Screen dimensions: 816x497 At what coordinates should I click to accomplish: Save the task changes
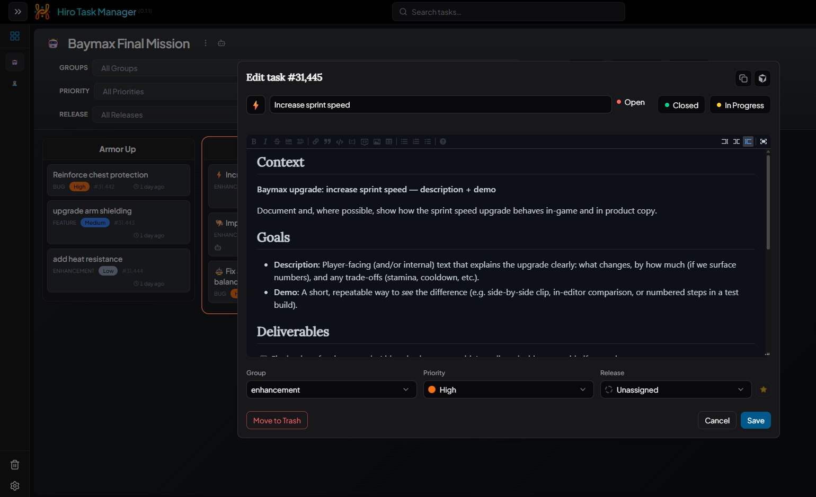(756, 420)
